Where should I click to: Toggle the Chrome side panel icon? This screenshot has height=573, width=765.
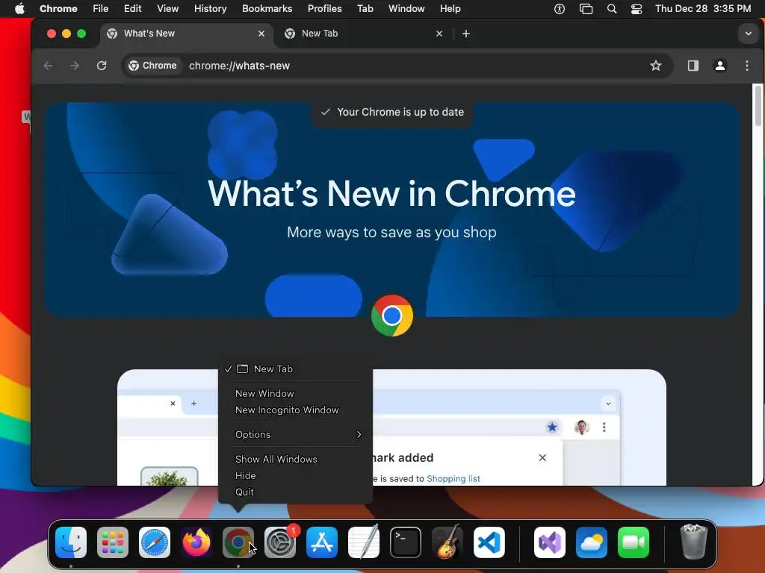pyautogui.click(x=693, y=66)
